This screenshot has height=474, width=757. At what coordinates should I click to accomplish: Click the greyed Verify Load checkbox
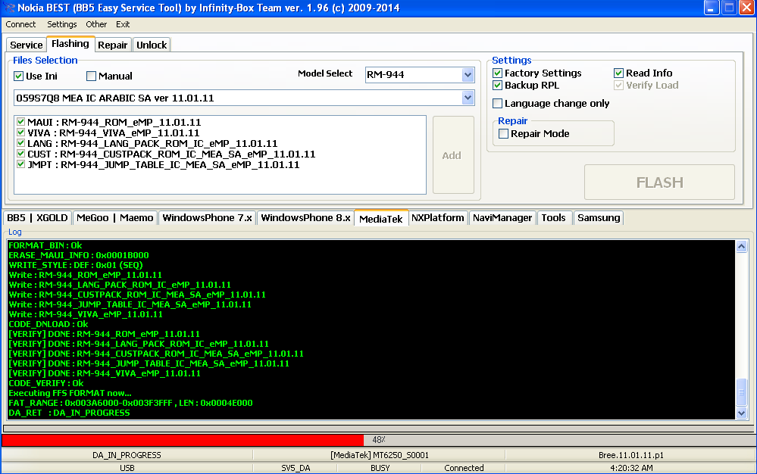pyautogui.click(x=619, y=86)
